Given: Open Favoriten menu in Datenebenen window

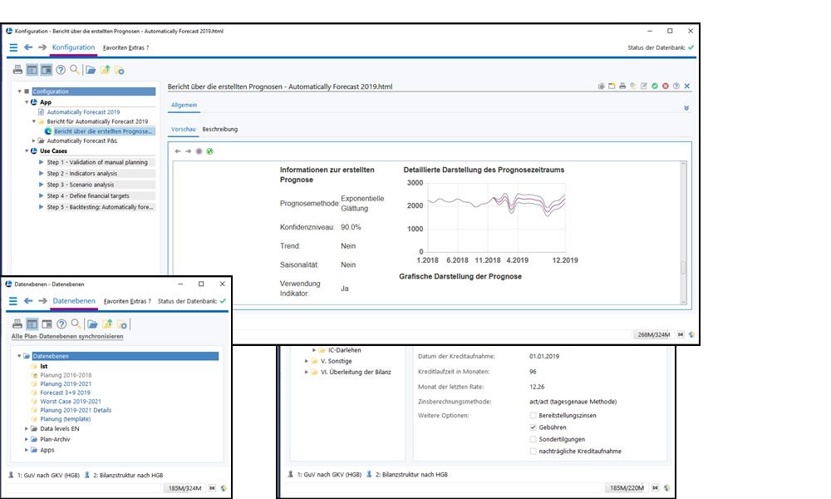Looking at the screenshot, I should [116, 301].
